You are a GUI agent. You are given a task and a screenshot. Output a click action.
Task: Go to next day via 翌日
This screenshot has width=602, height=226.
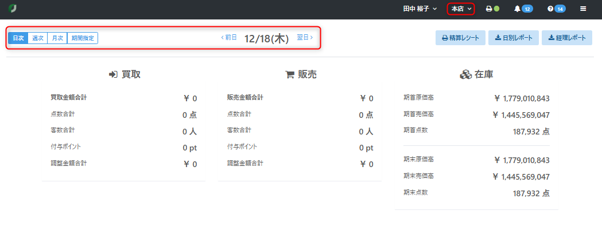tap(305, 38)
